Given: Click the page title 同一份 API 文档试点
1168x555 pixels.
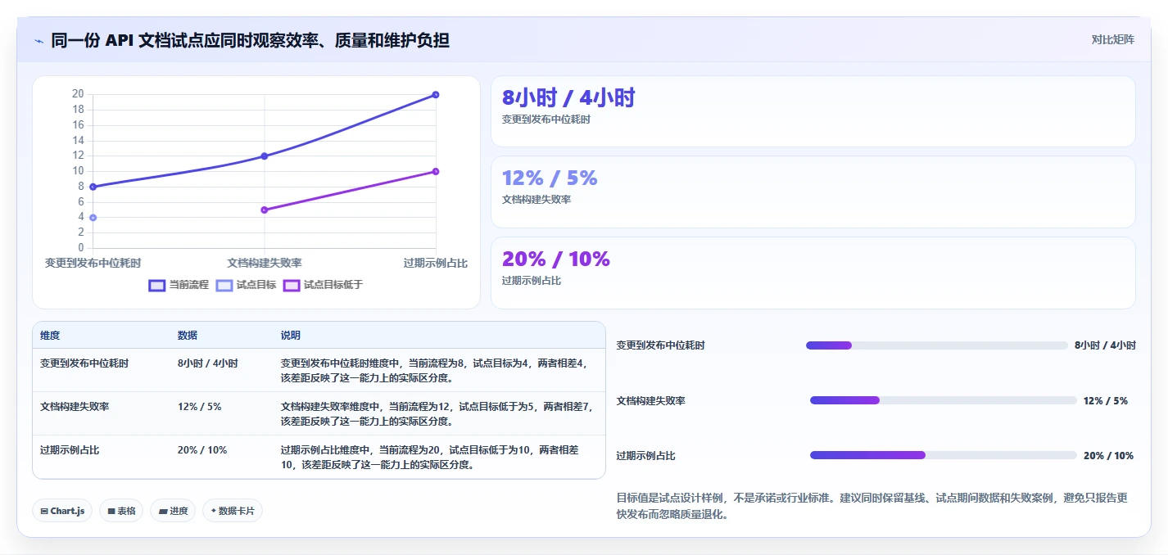Looking at the screenshot, I should pyautogui.click(x=250, y=40).
